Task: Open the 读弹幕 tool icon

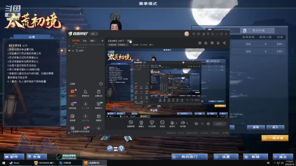Action: [x=73, y=118]
